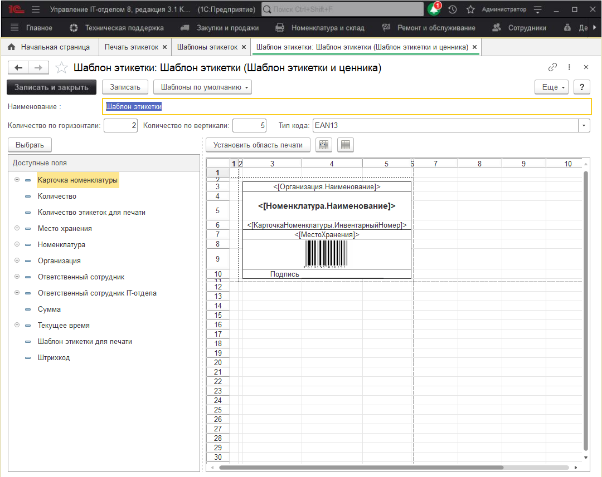Go back with the left arrow
The height and width of the screenshot is (477, 602).
pyautogui.click(x=18, y=68)
